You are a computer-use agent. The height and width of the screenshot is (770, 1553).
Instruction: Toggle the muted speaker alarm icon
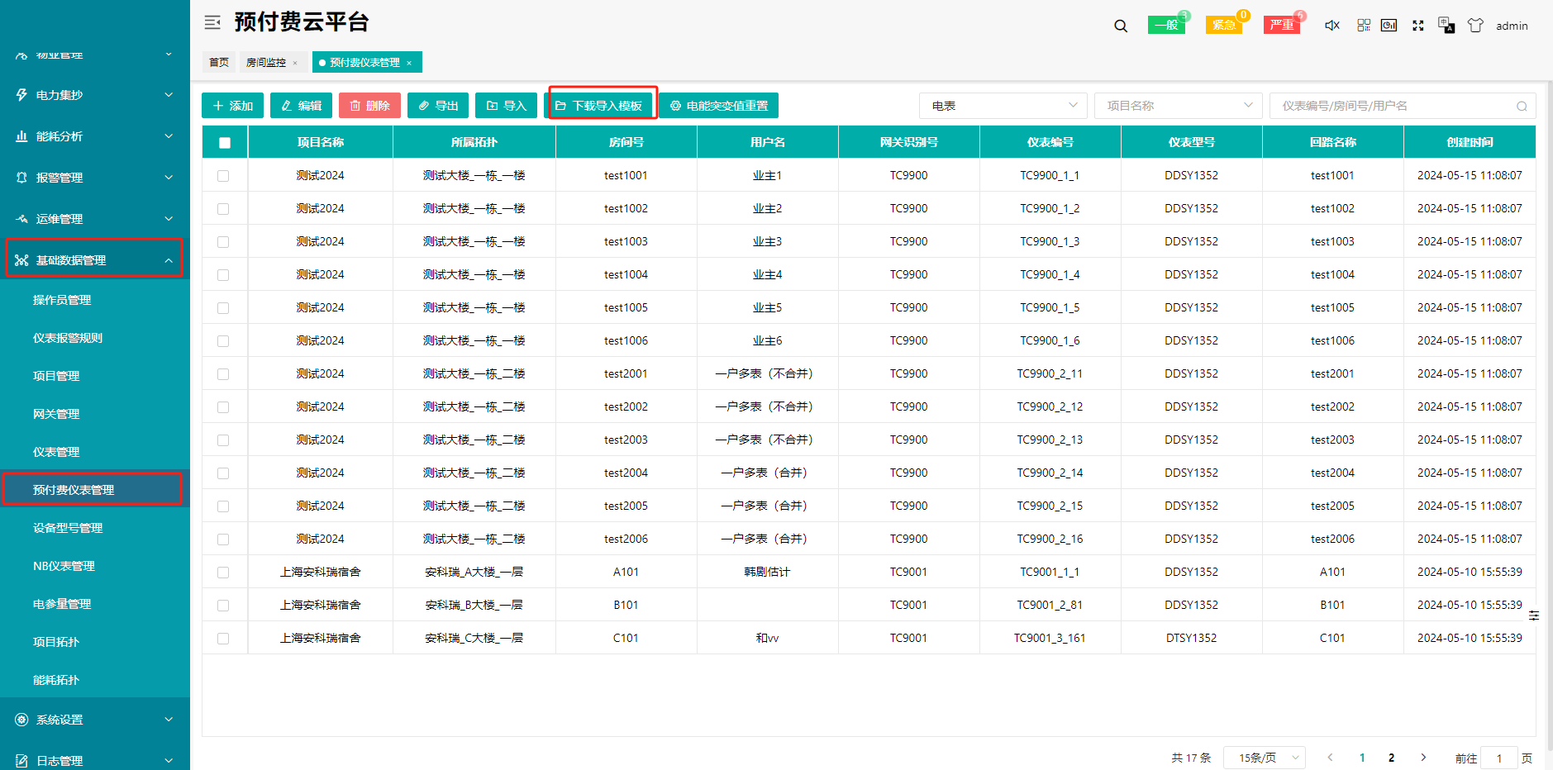tap(1331, 26)
